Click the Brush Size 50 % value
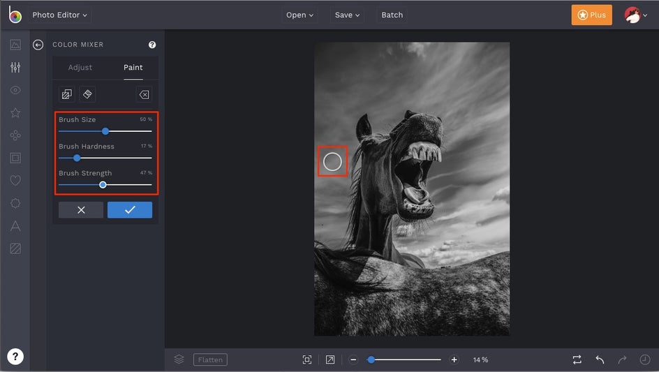 tap(146, 119)
